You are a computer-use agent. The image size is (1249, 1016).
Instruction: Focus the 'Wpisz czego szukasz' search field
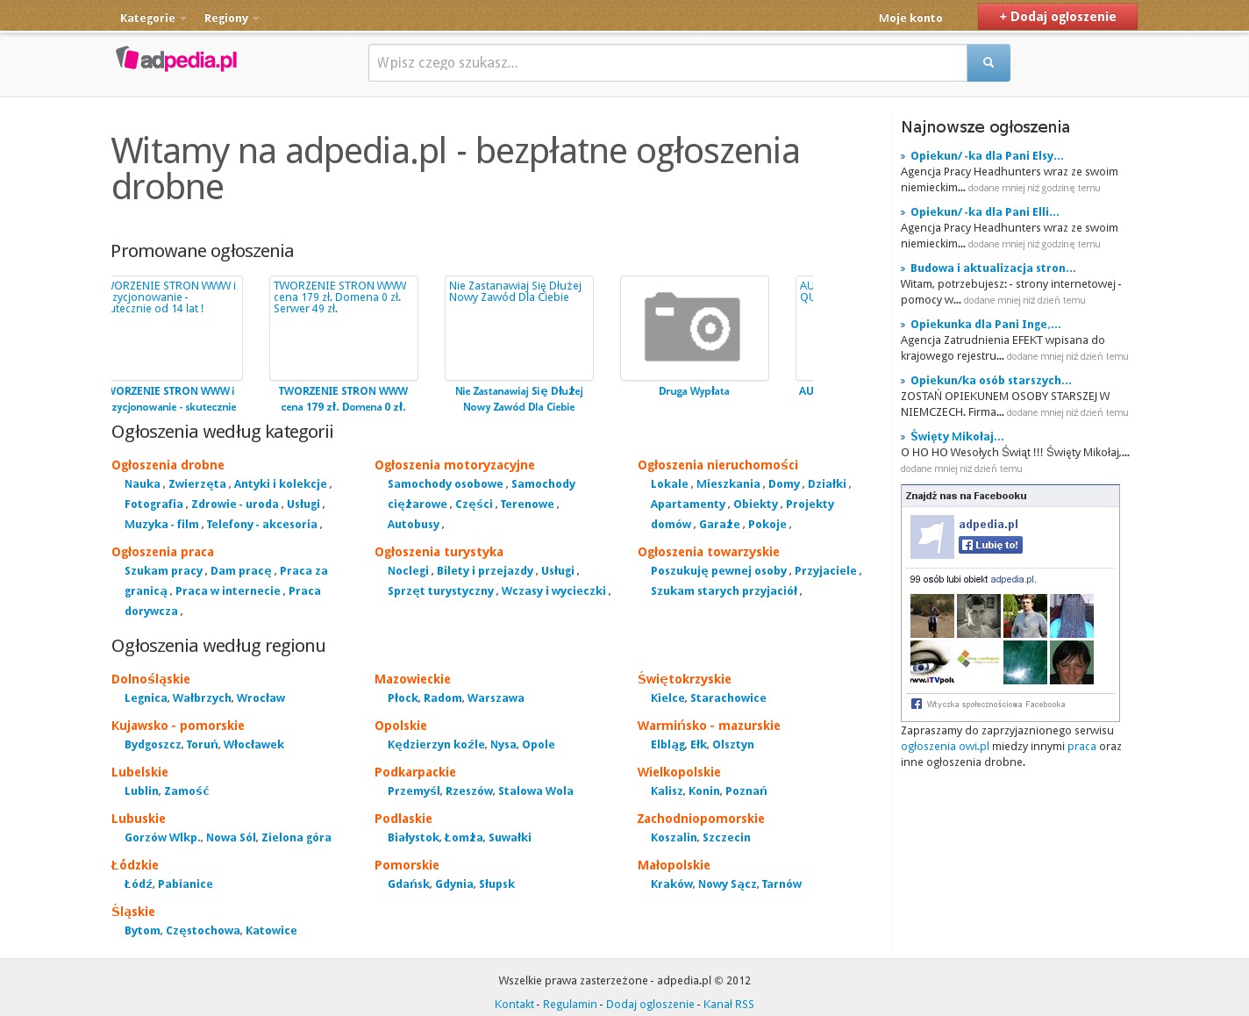pos(667,63)
